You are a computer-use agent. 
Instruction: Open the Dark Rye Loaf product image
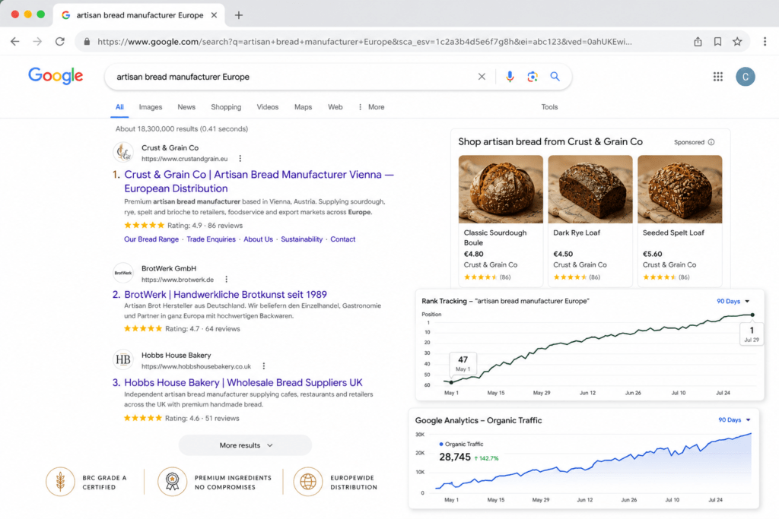tap(590, 189)
